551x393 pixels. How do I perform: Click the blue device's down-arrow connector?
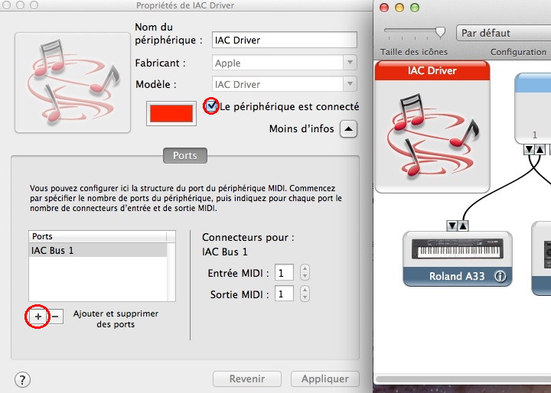click(x=529, y=149)
